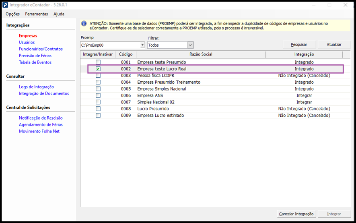Screen dimensions: 356x223
Task: Open the Ferramentas menu
Action: (36, 14)
